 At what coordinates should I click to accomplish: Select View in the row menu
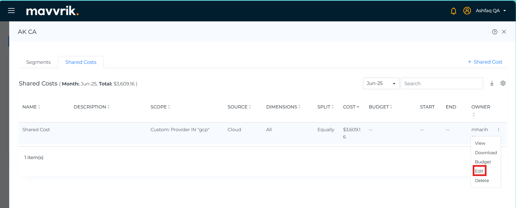(x=480, y=143)
